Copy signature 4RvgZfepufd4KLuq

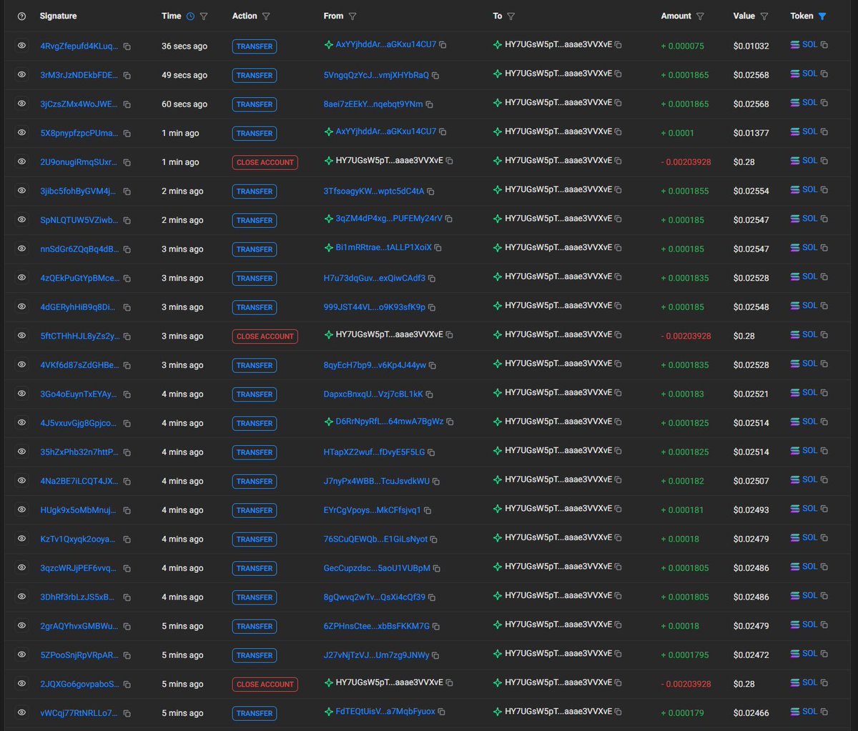pyautogui.click(x=127, y=46)
